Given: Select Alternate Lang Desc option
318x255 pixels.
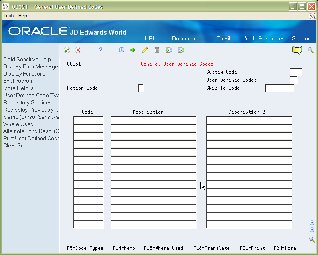Looking at the screenshot, I should tap(31, 131).
